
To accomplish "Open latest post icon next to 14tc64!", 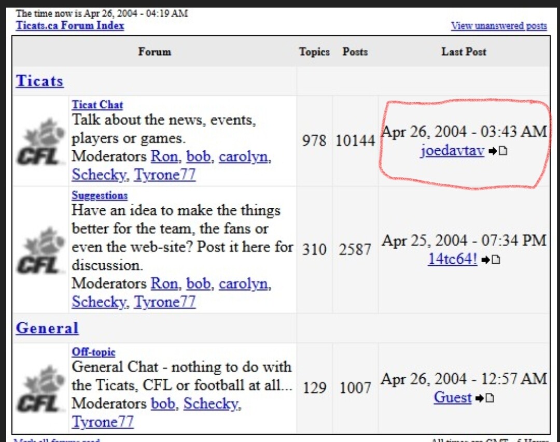I will click(x=491, y=260).
